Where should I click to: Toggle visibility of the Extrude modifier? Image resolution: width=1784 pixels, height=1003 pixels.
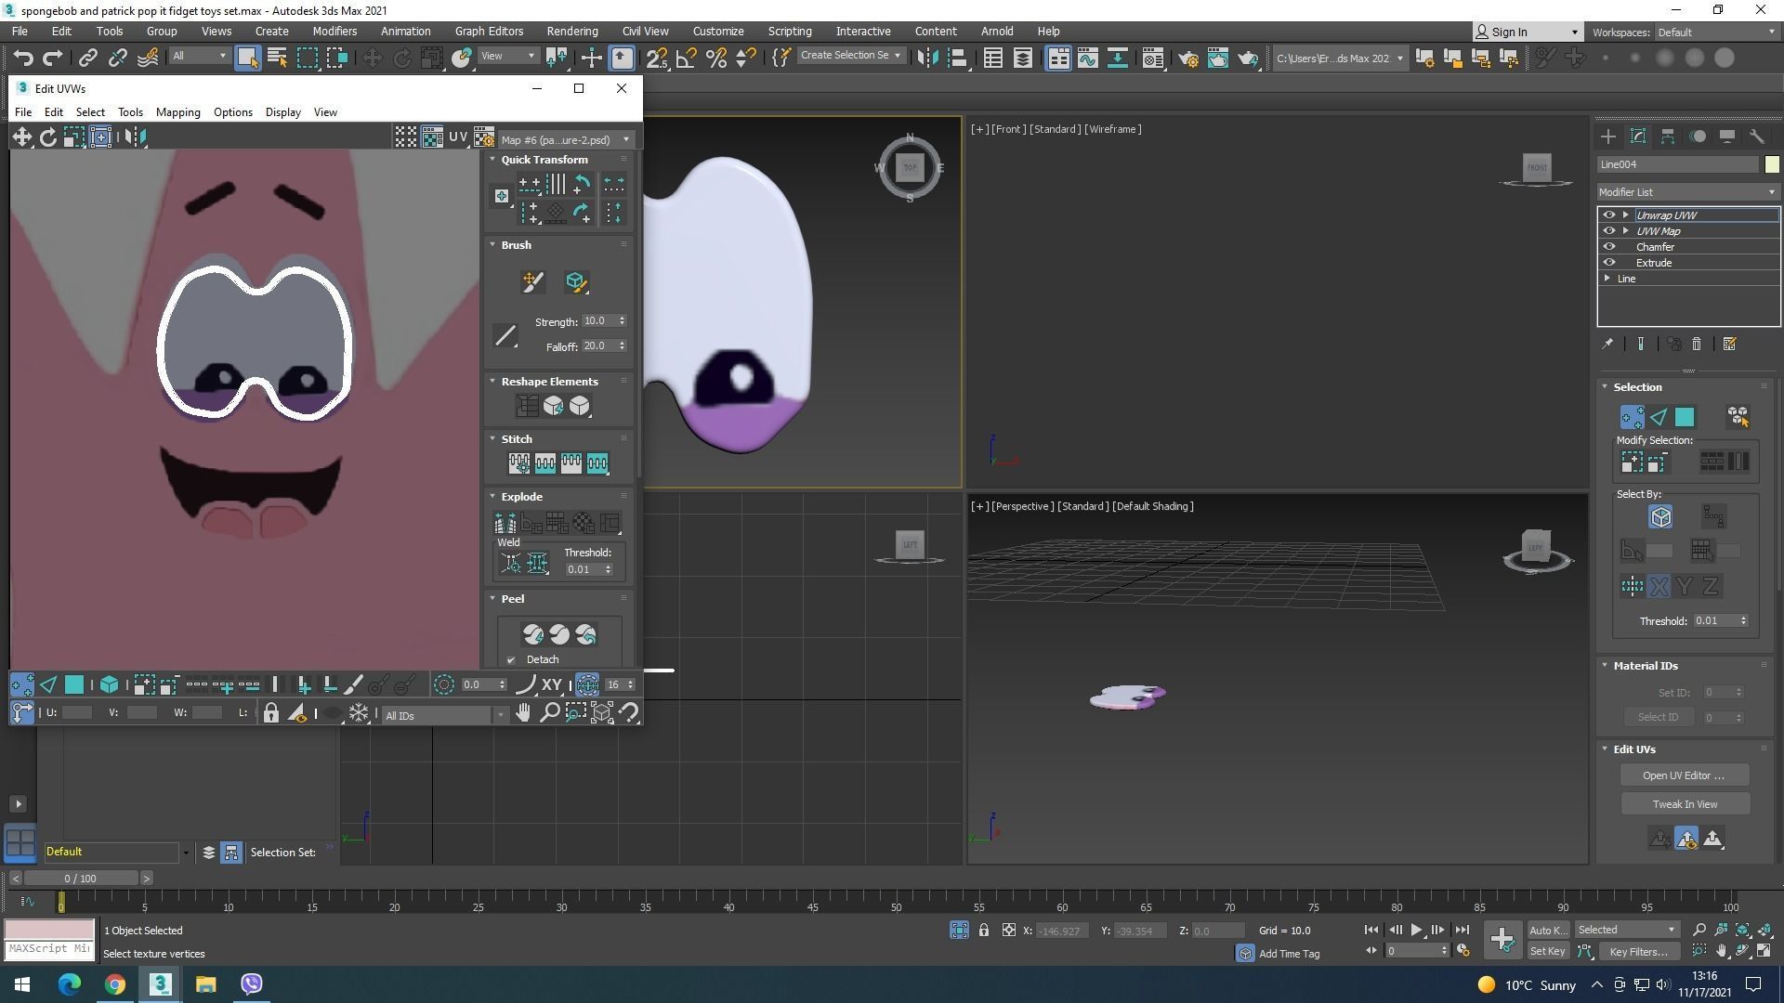pyautogui.click(x=1609, y=263)
